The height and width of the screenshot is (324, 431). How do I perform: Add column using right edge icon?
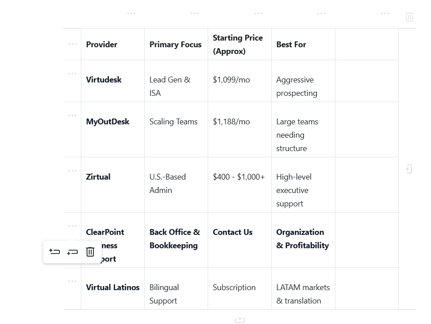409,169
